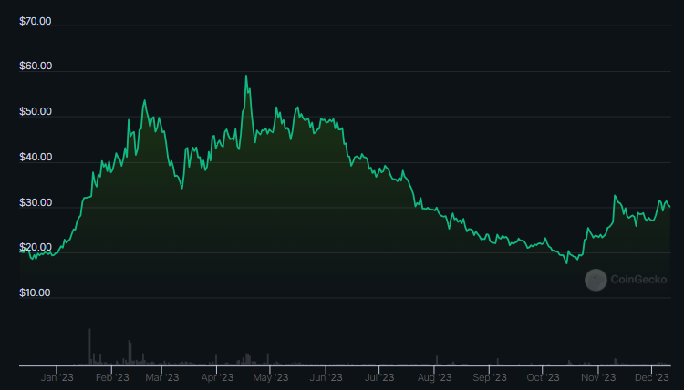Image resolution: width=684 pixels, height=390 pixels.
Task: Click the $70.00 price axis label
Action: click(36, 21)
